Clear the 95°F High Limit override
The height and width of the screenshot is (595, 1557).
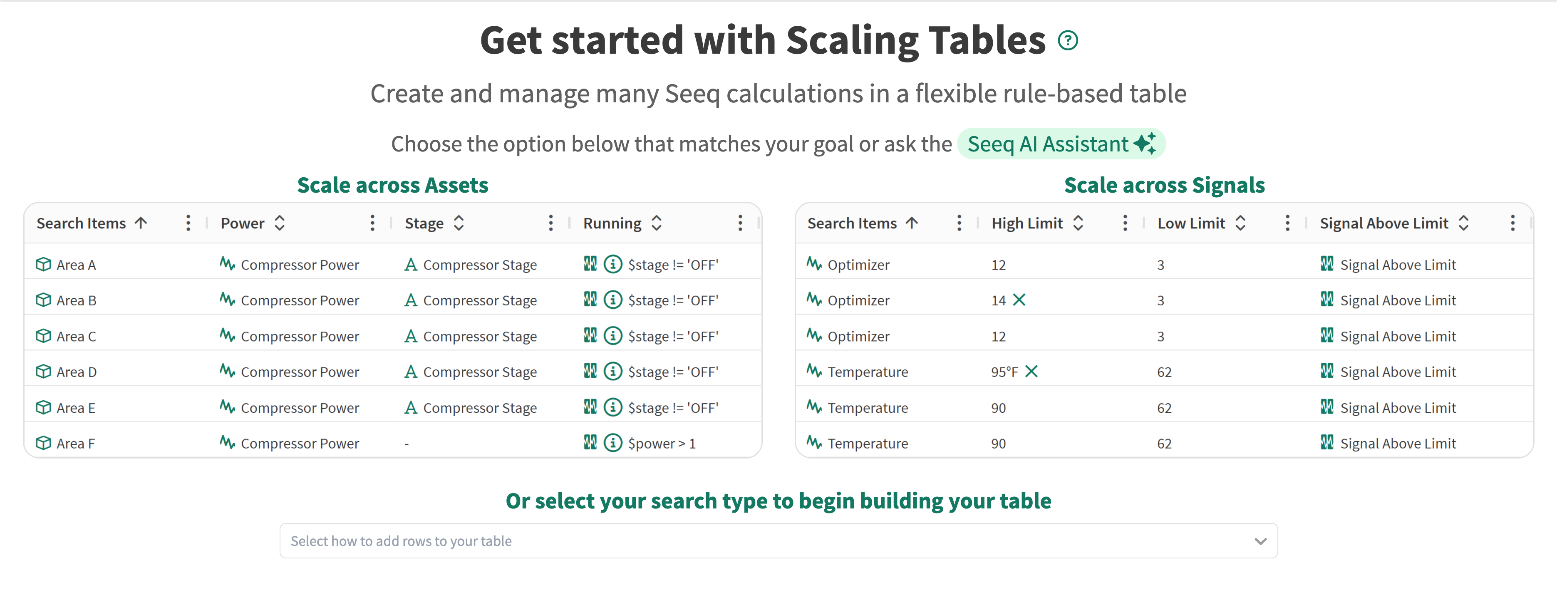(1031, 371)
